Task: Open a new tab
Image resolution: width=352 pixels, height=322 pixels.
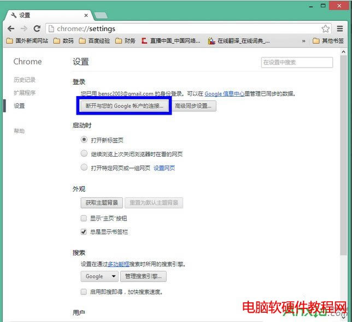Action: tap(101, 15)
